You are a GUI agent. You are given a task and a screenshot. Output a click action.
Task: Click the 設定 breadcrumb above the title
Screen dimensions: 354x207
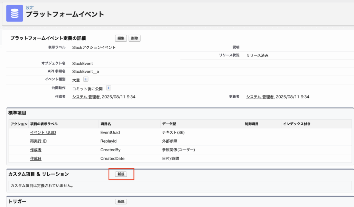pos(30,8)
